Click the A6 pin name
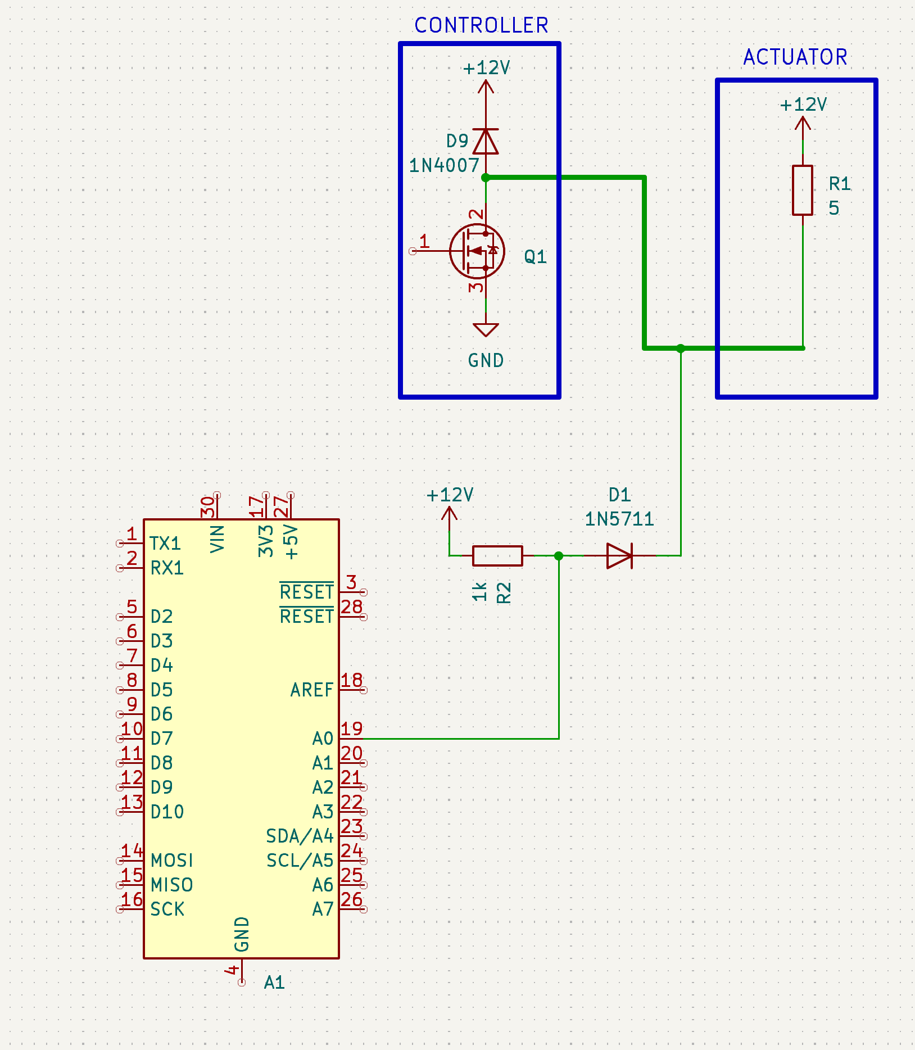 pyautogui.click(x=323, y=885)
